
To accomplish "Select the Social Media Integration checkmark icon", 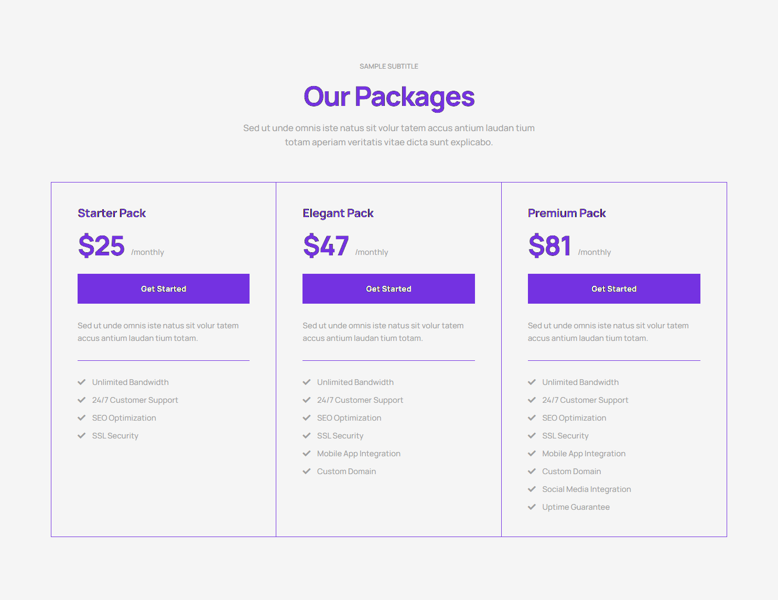I will tap(532, 489).
